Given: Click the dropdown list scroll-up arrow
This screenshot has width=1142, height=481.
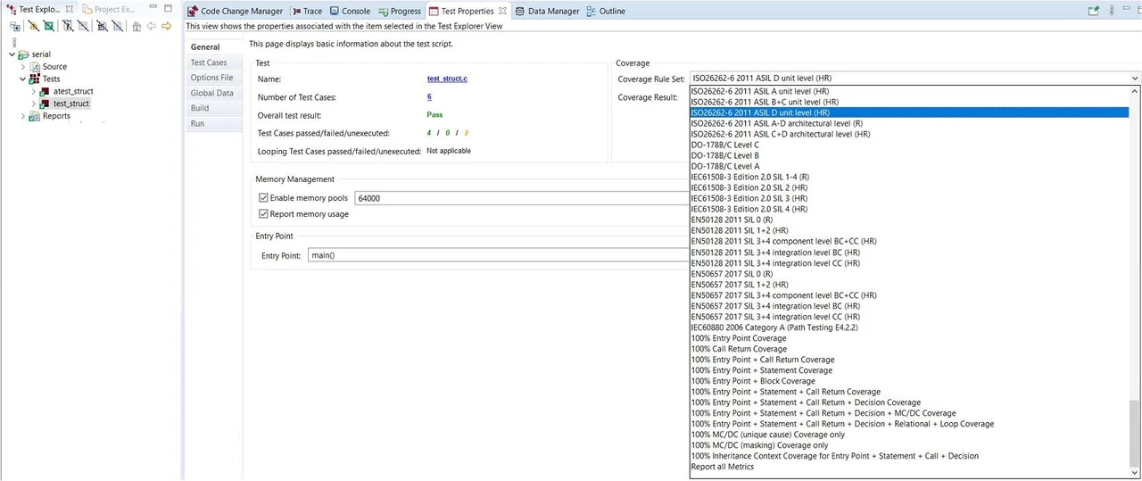Looking at the screenshot, I should (x=1135, y=91).
